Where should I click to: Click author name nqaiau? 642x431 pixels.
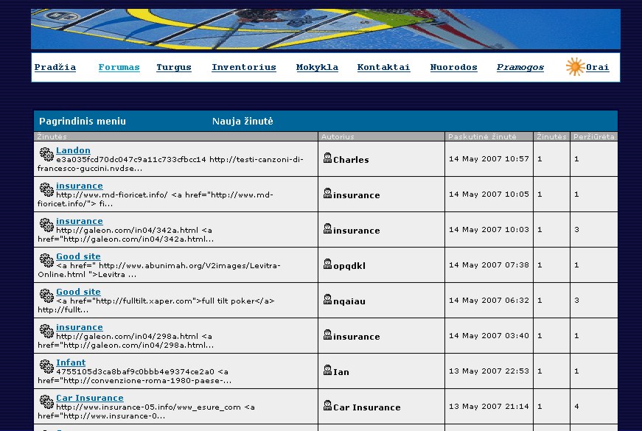tap(349, 301)
